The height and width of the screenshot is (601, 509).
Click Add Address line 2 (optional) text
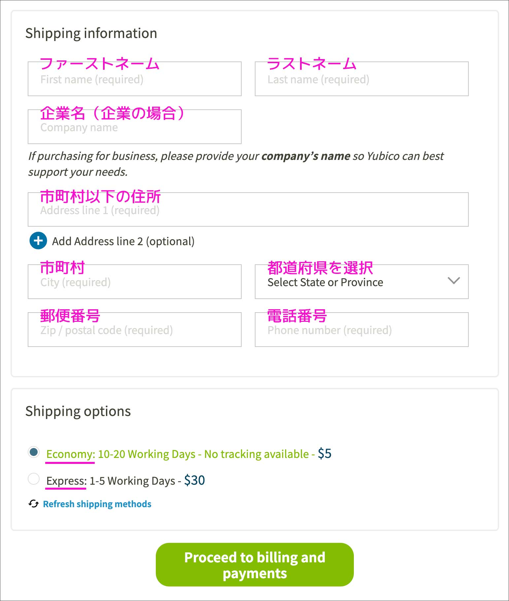[x=123, y=242]
